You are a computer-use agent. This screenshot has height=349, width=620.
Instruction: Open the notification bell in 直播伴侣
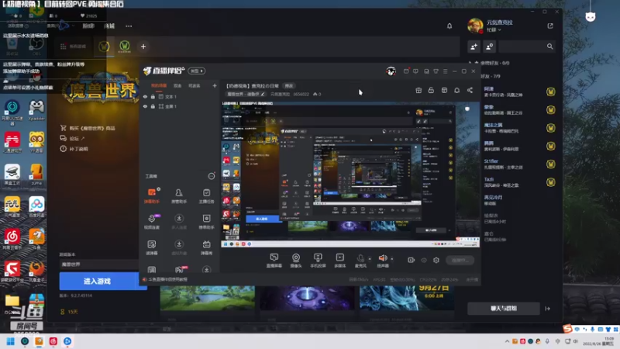[x=456, y=90]
